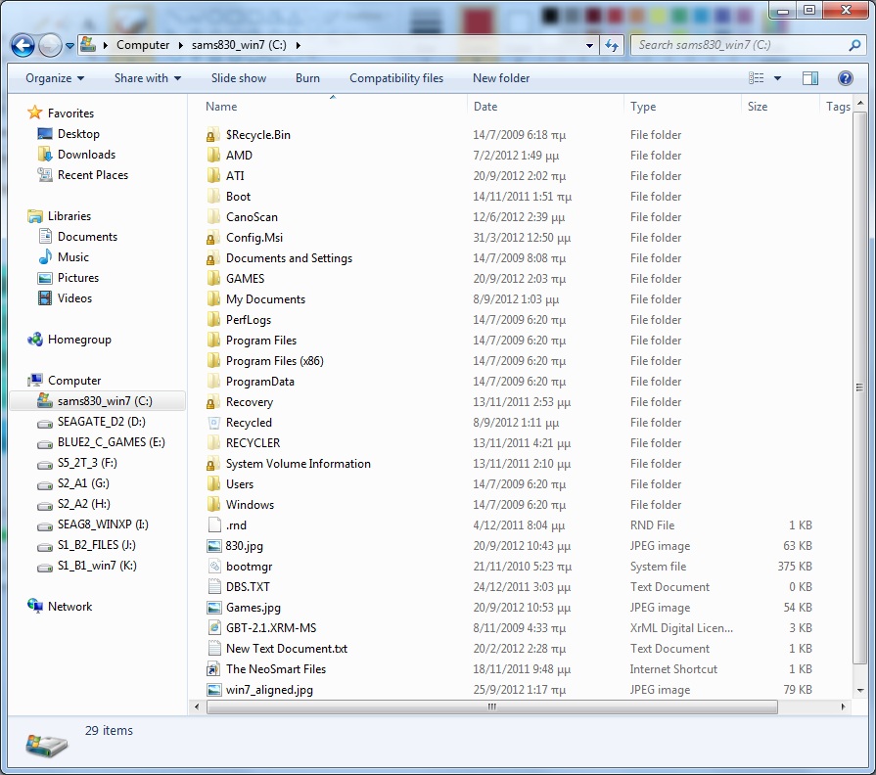Select Desktop in Favorites

coord(78,134)
